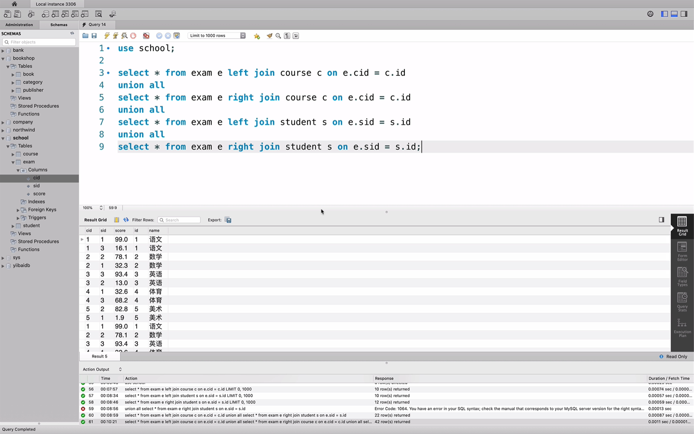694x434 pixels.
Task: Save the script floppy icon
Action: [x=94, y=36]
